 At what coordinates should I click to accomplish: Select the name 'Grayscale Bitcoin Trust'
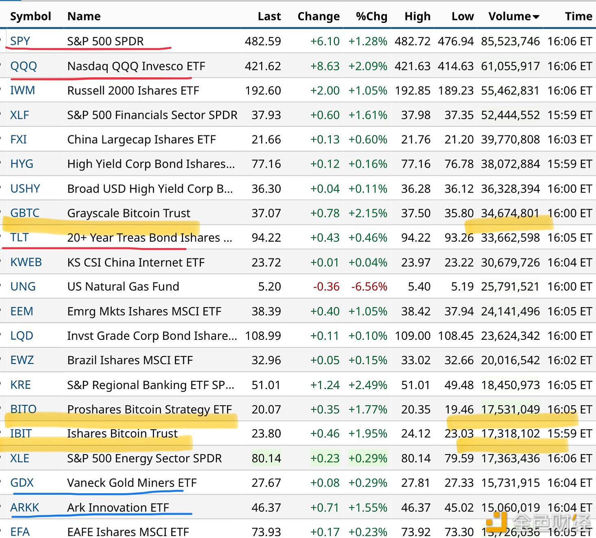(129, 213)
